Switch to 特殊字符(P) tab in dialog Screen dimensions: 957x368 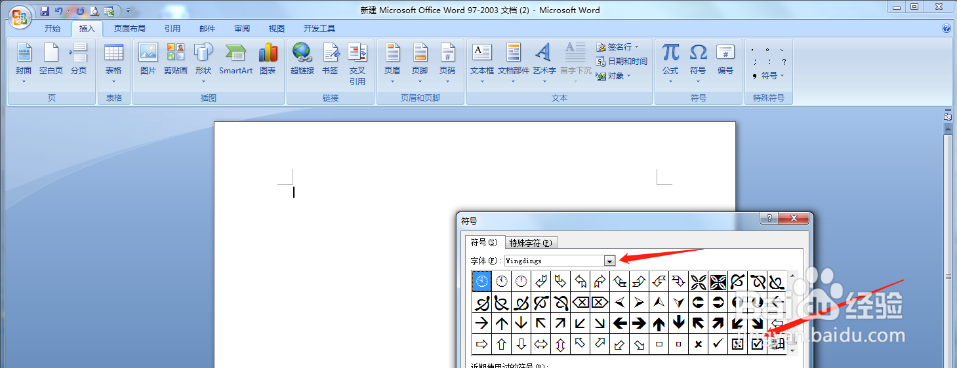(x=532, y=243)
